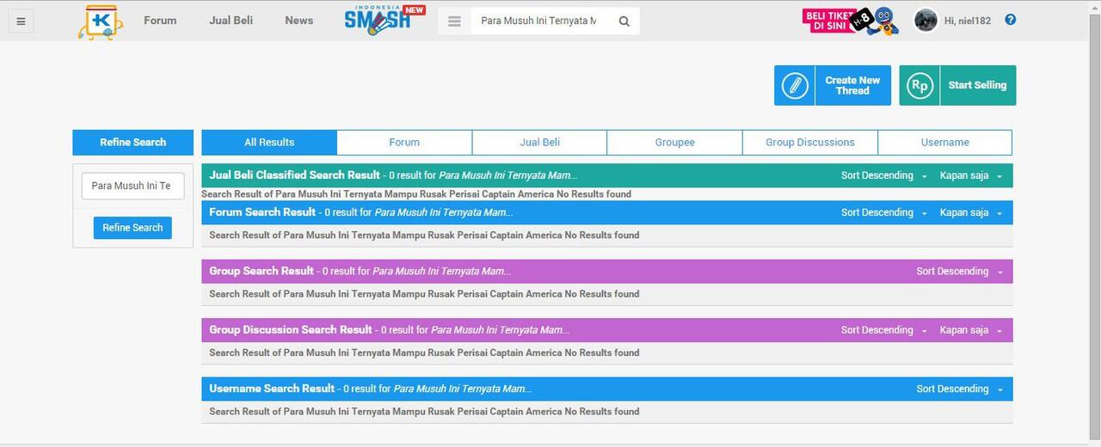
Task: Open Sort Descending in Username Search results
Action: (x=958, y=389)
